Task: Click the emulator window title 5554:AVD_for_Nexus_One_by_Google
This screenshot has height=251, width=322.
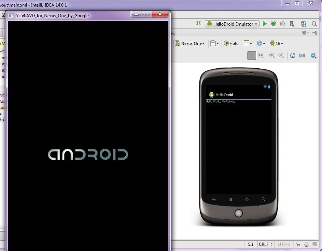Action: 52,16
